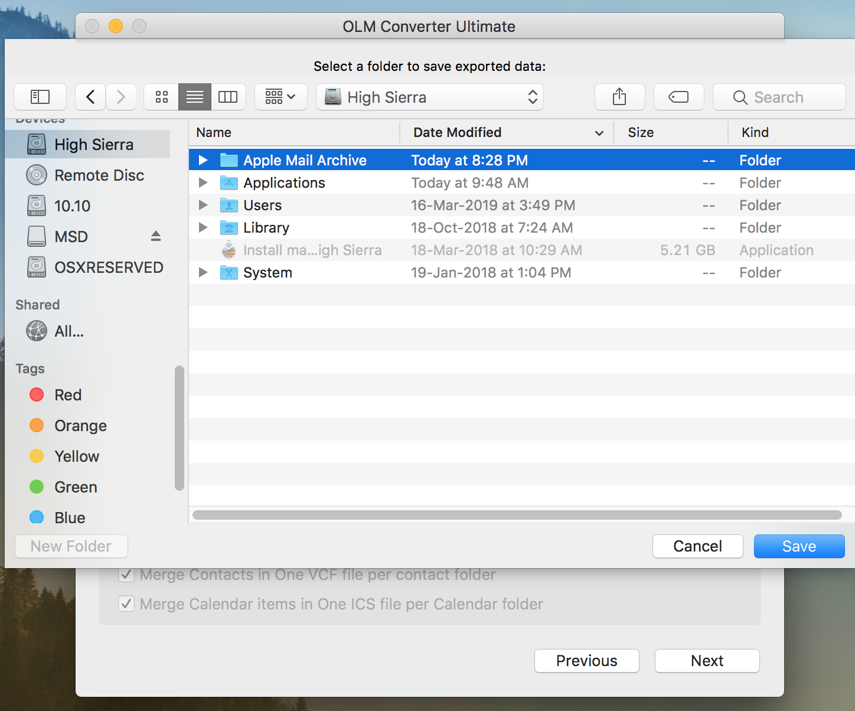855x711 pixels.
Task: Open the High Sierra location popup
Action: coord(430,97)
